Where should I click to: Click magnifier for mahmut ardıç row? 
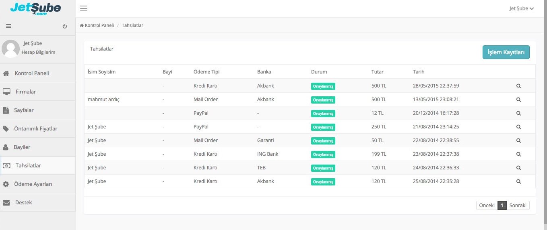(518, 100)
